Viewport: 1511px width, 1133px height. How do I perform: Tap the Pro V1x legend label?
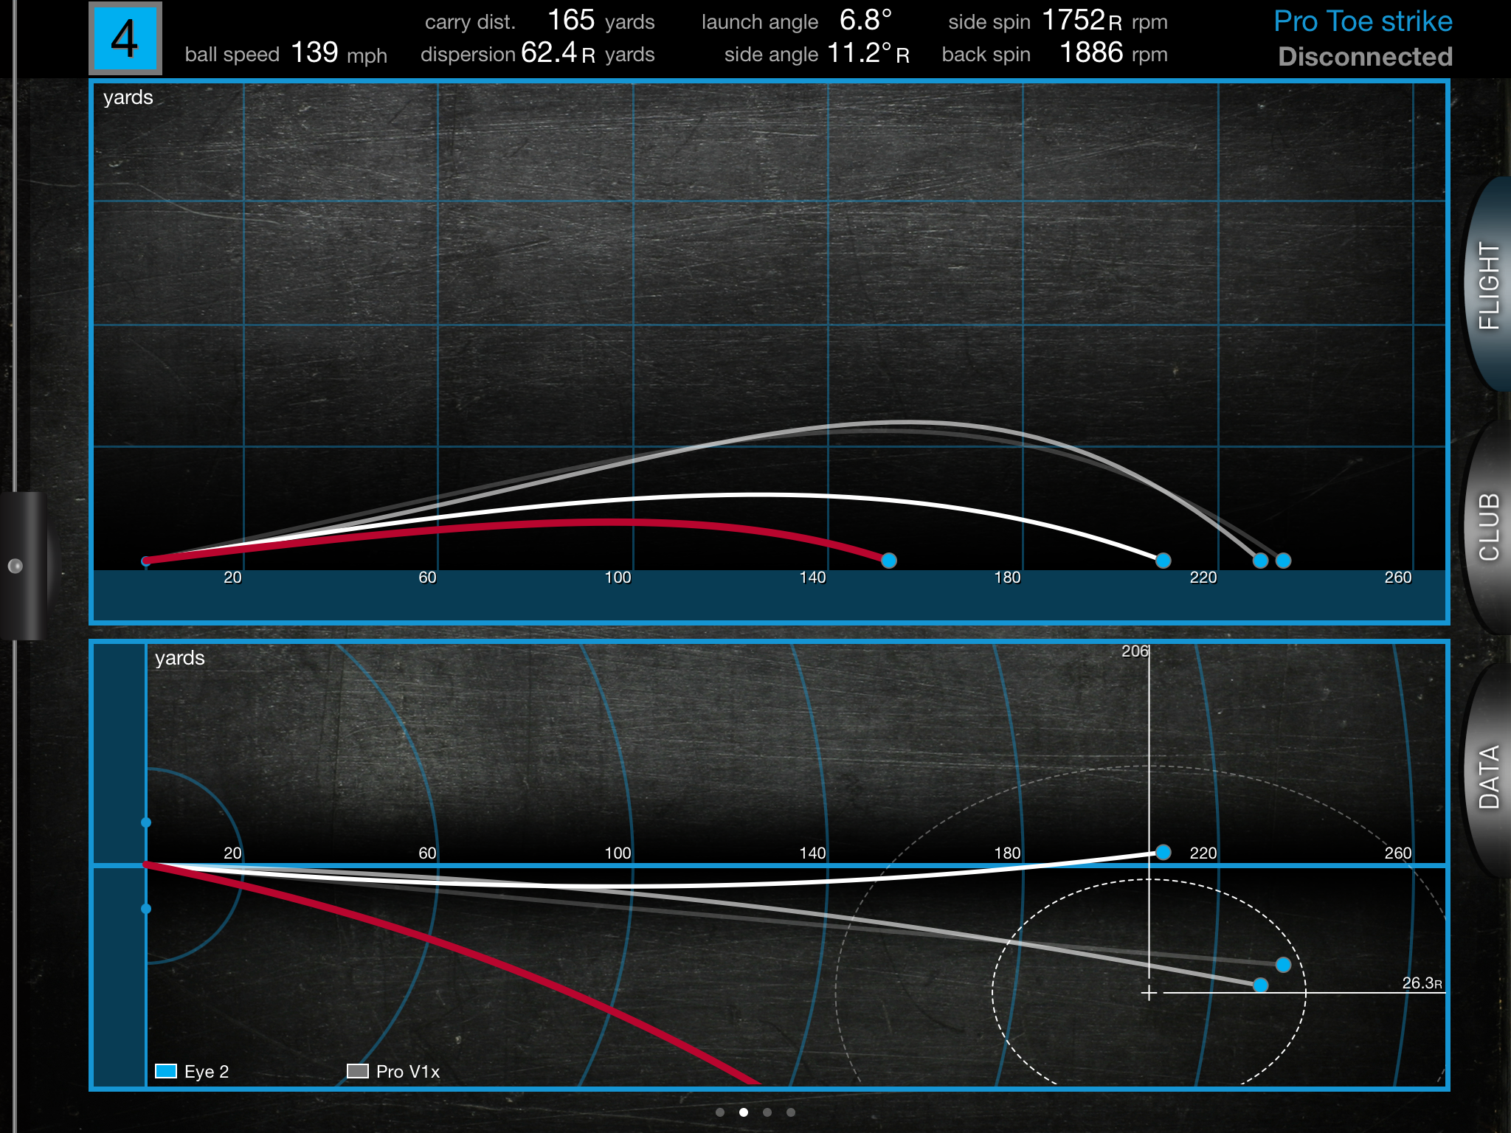pos(408,1072)
